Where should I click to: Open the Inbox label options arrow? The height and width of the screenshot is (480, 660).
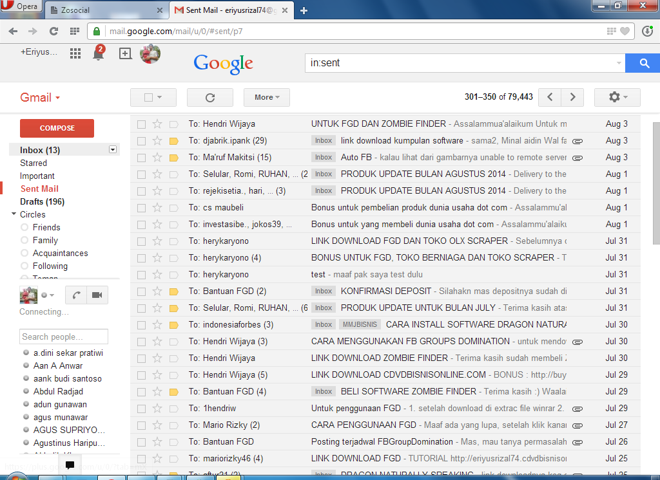coord(112,150)
